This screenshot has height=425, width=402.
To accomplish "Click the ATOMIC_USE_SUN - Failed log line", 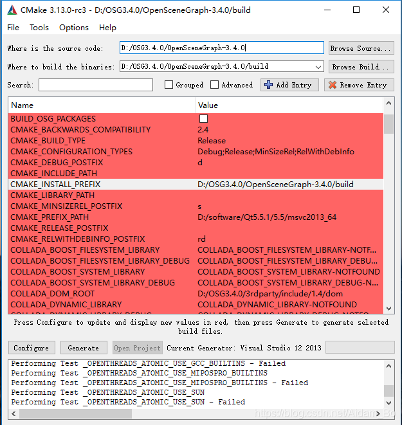I will pyautogui.click(x=128, y=402).
